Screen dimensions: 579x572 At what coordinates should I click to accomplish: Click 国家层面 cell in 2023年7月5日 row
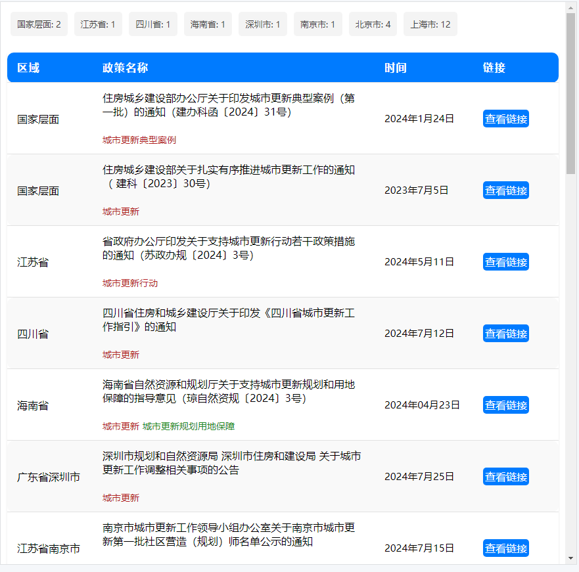click(x=38, y=191)
